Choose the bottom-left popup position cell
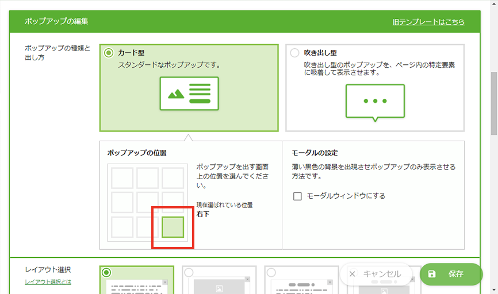This screenshot has height=294, width=498. [x=122, y=227]
